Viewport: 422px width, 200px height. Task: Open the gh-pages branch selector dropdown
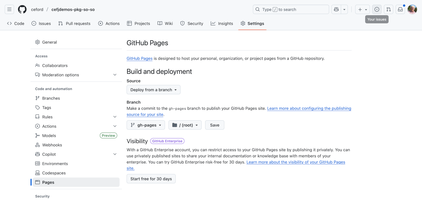(x=146, y=125)
